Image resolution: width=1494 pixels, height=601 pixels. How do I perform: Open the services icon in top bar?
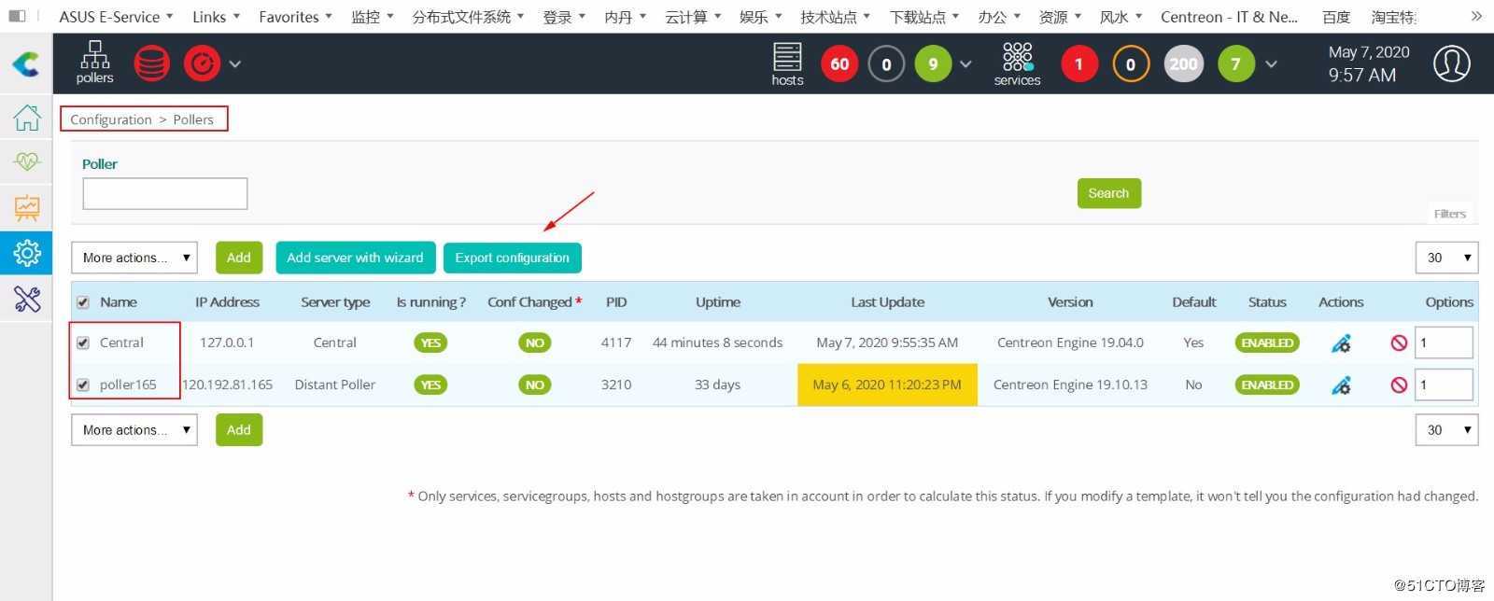click(x=1017, y=63)
